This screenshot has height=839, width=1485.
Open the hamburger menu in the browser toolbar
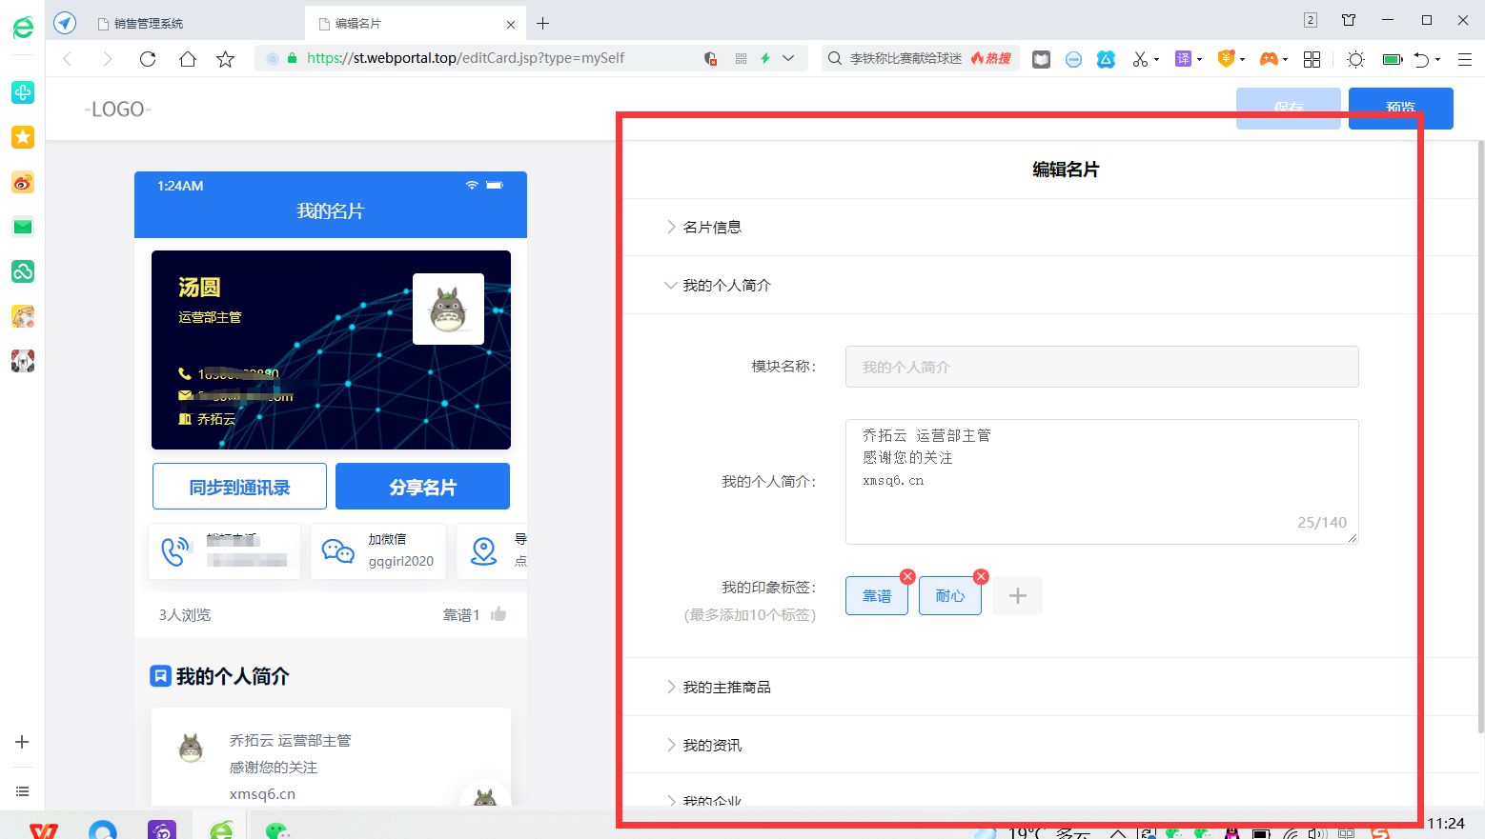click(x=1466, y=58)
